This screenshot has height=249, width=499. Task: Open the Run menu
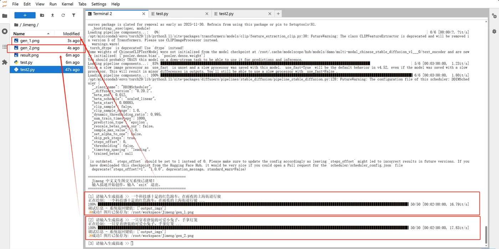point(53,4)
